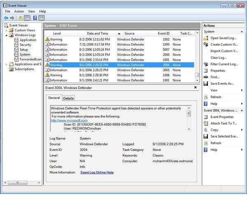
Task: Click Import Custom View action
Action: pyautogui.click(x=224, y=51)
